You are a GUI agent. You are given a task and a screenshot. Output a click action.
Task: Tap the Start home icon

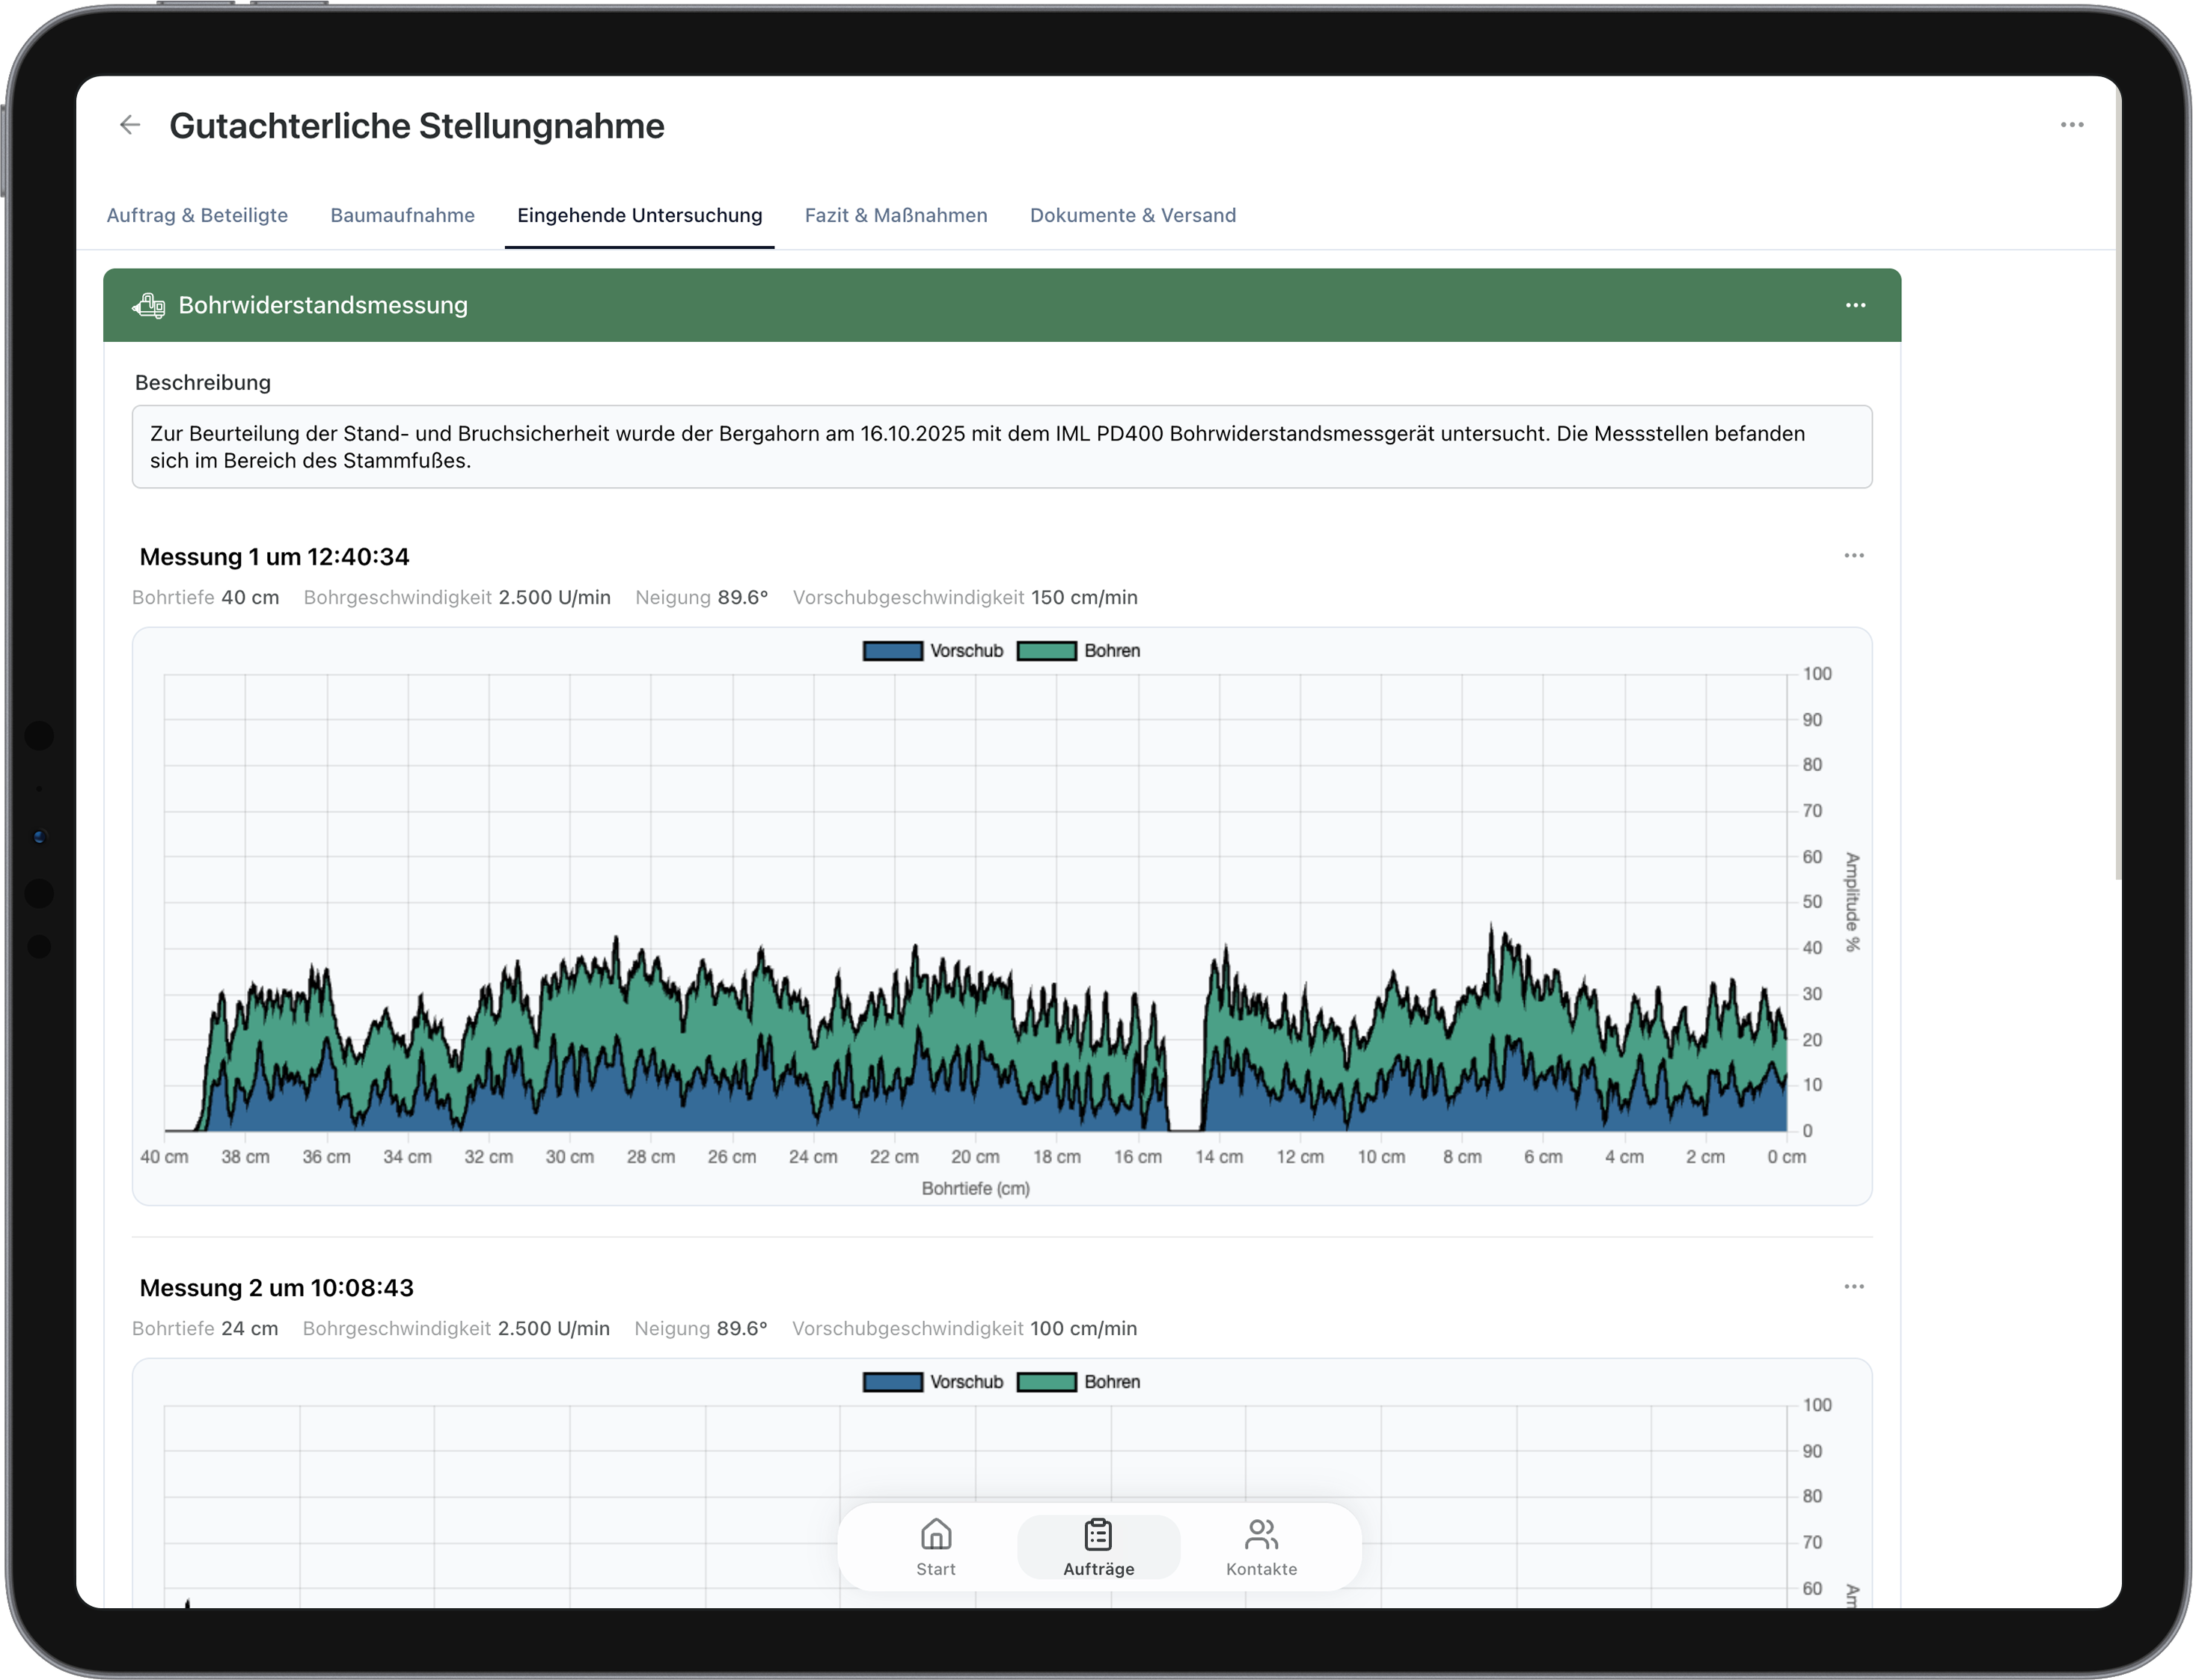pos(936,1534)
